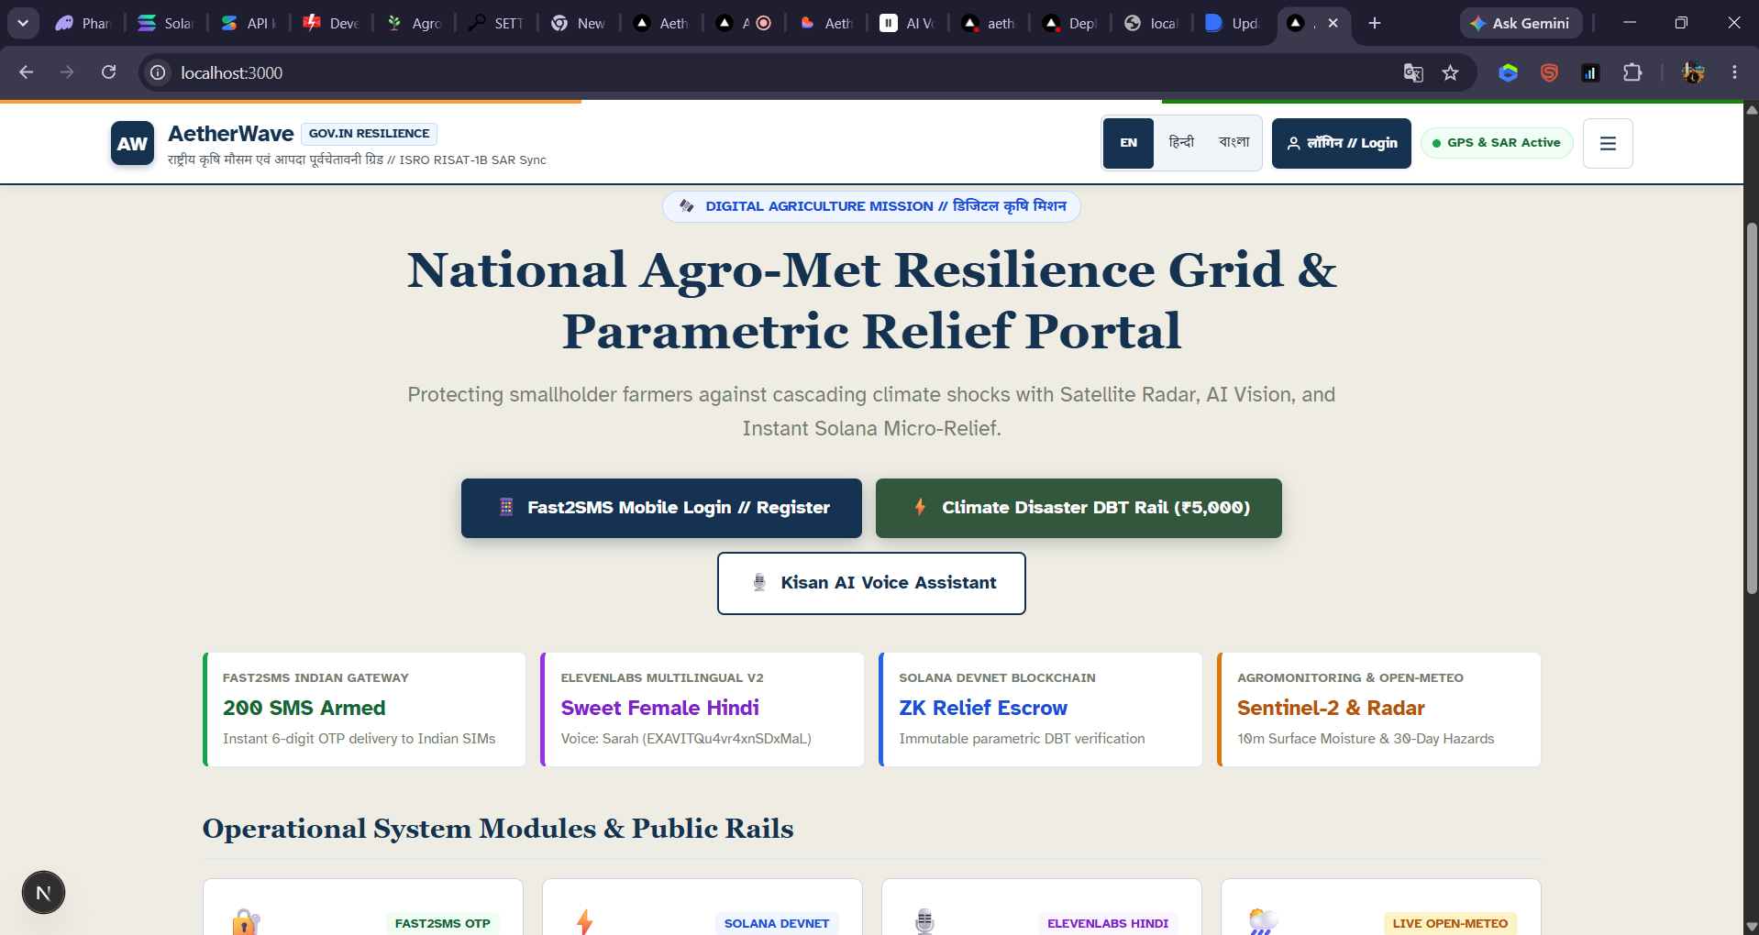Open the SETT browser tab
The height and width of the screenshot is (935, 1759).
(496, 23)
